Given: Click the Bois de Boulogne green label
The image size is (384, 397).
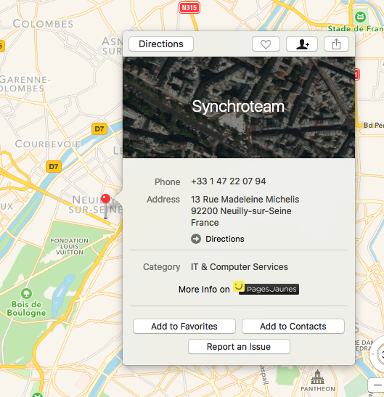Looking at the screenshot, I should point(26,308).
